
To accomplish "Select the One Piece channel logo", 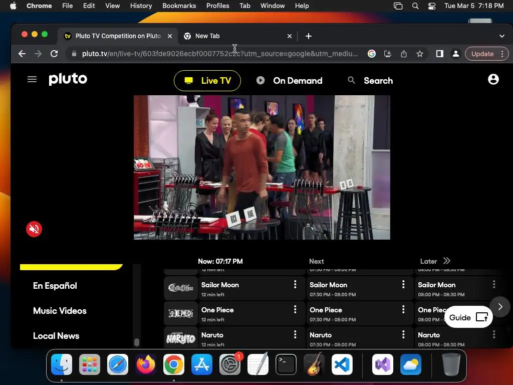I will point(181,314).
